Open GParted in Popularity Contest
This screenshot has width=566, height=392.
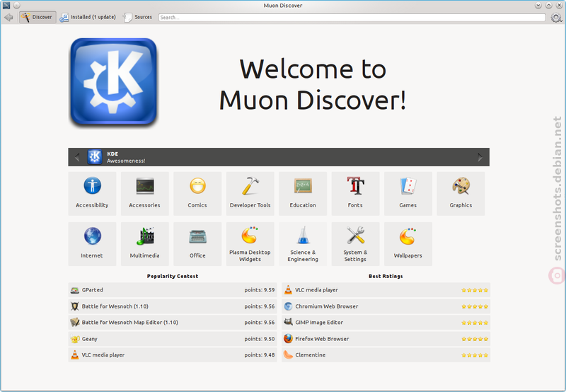click(x=173, y=290)
